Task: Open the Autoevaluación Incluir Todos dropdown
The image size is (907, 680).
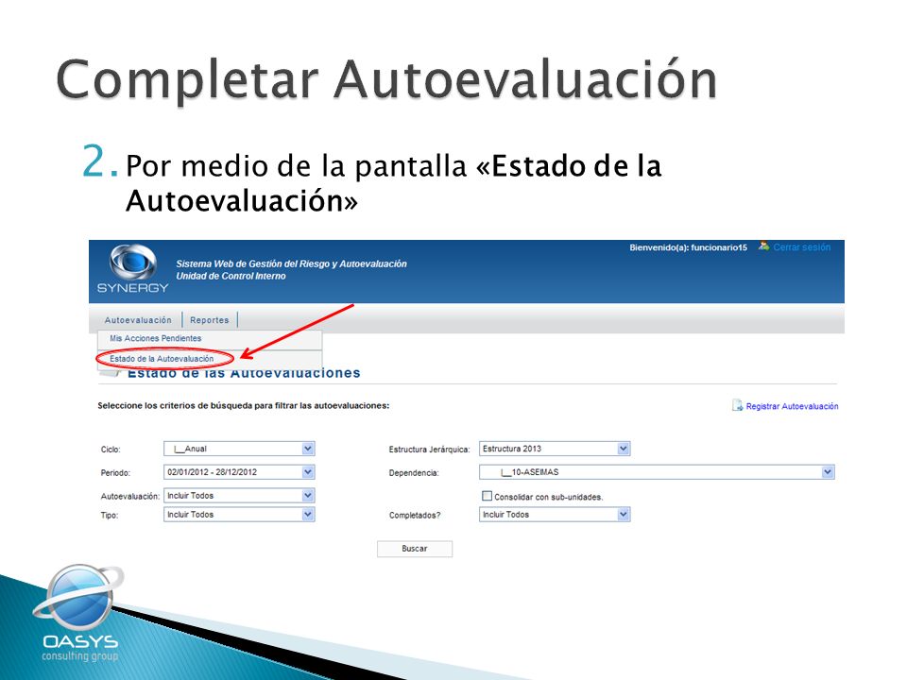Action: (239, 496)
